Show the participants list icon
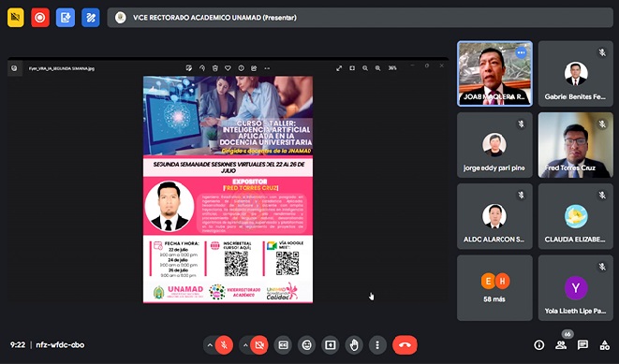This screenshot has width=619, height=364. [561, 345]
